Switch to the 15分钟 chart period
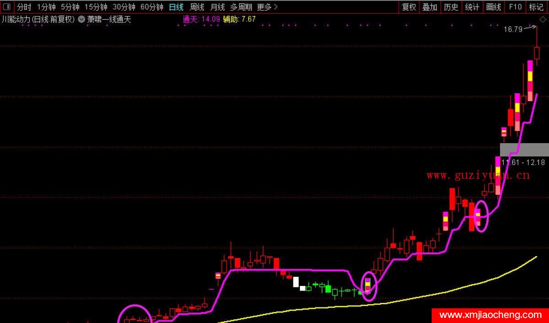Image resolution: width=549 pixels, height=323 pixels. coord(96,7)
